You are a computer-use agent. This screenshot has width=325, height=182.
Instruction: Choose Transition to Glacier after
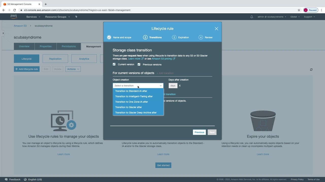[x=138, y=107]
